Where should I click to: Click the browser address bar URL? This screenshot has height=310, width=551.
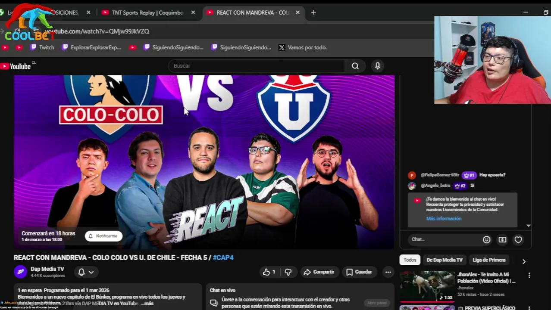[97, 31]
